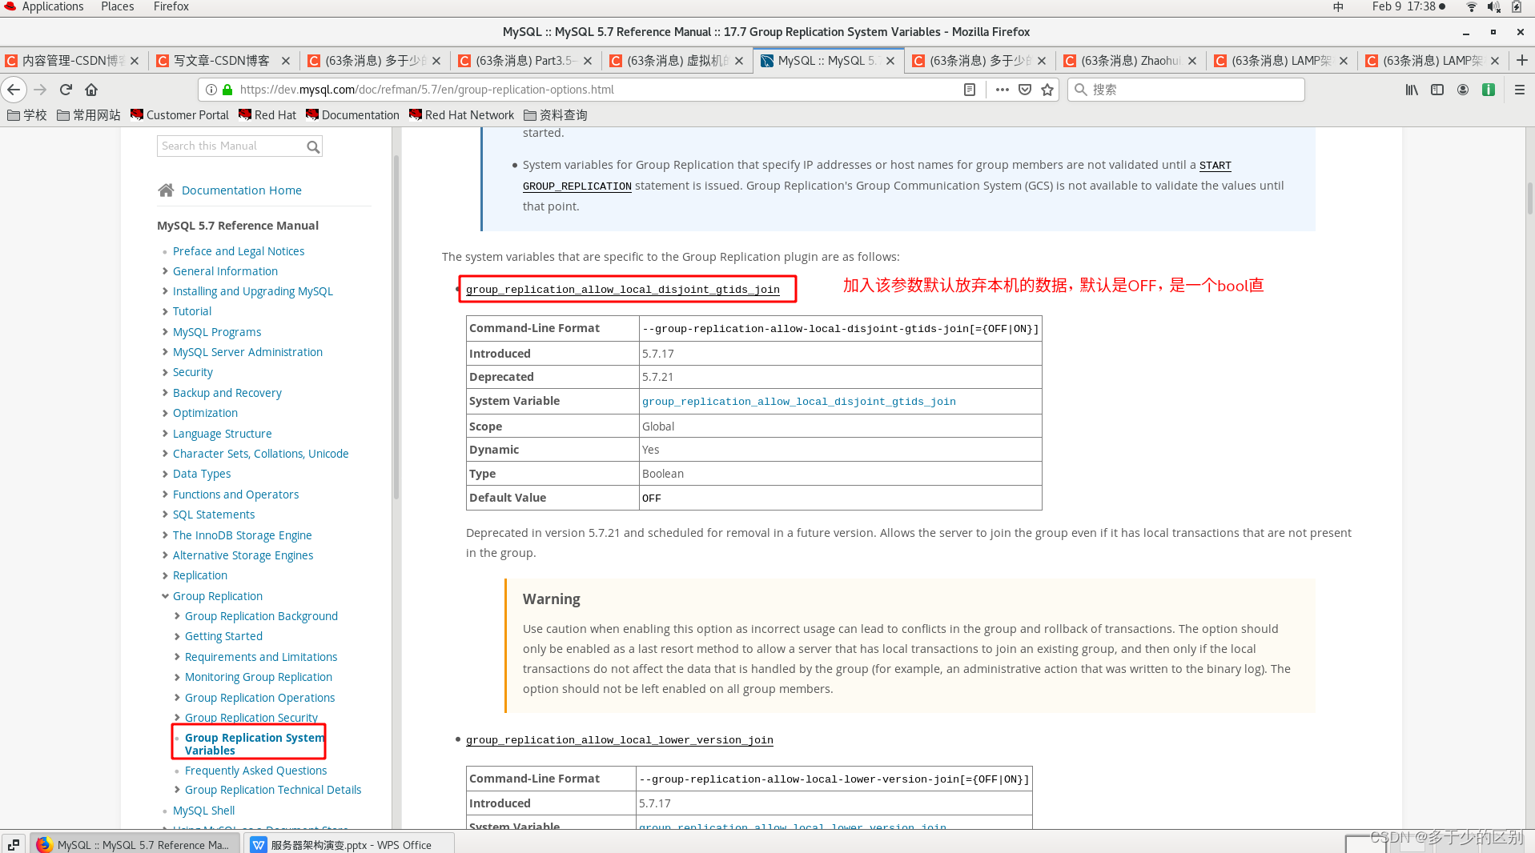Open the Firefox hamburger menu
This screenshot has width=1535, height=853.
[1519, 90]
